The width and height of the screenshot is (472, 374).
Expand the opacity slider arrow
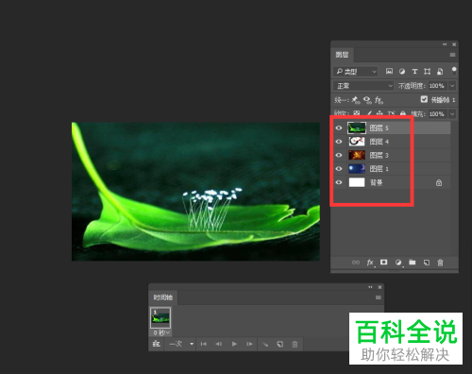[452, 86]
